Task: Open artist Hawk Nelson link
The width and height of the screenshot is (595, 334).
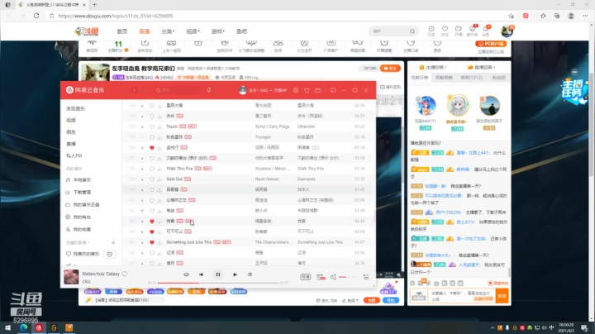Action: (x=267, y=179)
